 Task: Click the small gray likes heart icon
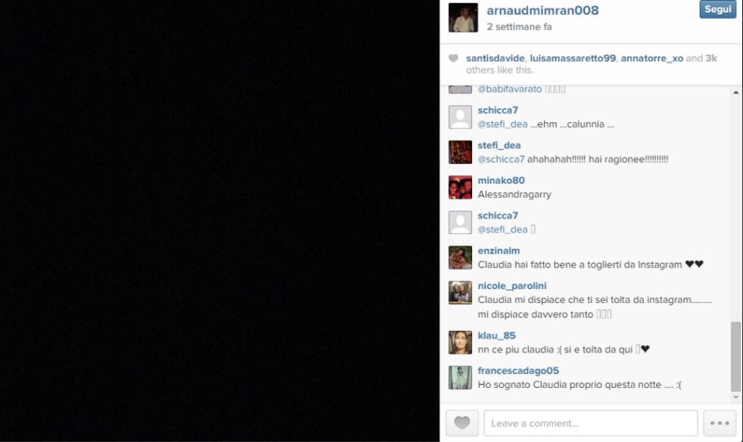(x=454, y=58)
